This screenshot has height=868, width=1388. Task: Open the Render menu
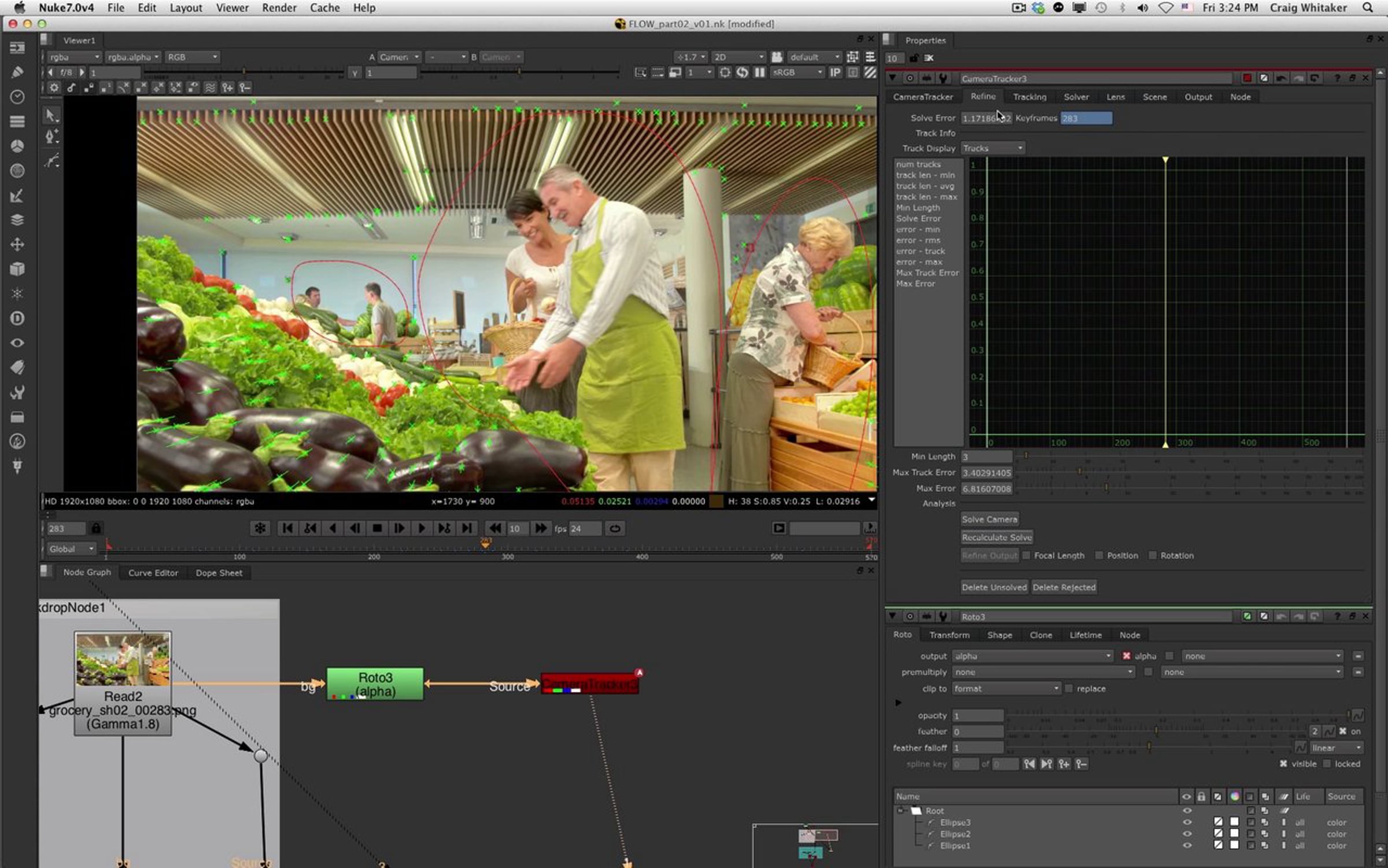279,8
